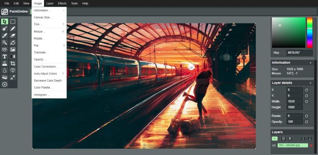Collapse the Information panel
The width and height of the screenshot is (318, 155).
310,63
